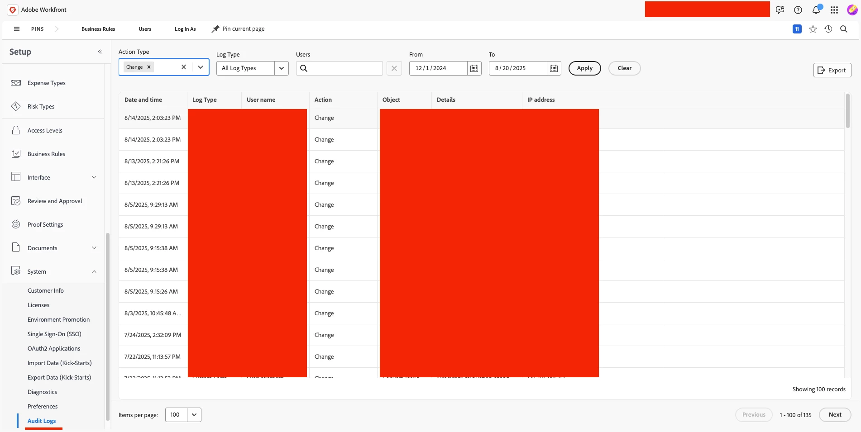Click the Clear filters button
Image resolution: width=861 pixels, height=432 pixels.
(624, 68)
